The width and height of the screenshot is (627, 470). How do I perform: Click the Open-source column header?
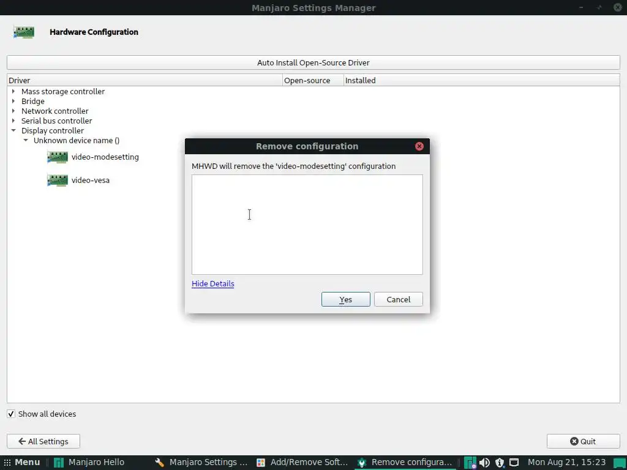pos(313,80)
